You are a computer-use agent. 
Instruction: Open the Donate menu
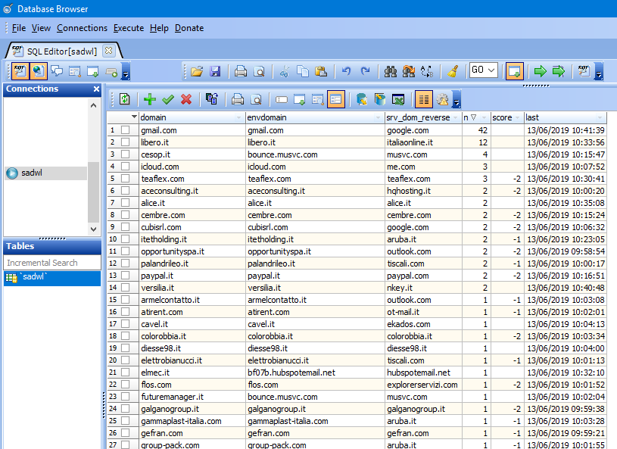(189, 28)
